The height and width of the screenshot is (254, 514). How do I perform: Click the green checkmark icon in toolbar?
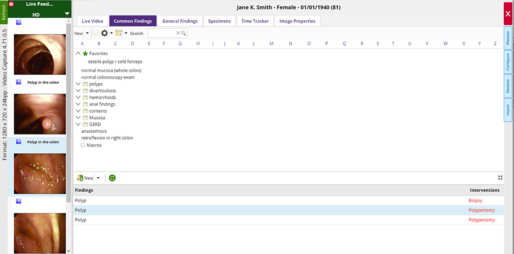point(96,33)
